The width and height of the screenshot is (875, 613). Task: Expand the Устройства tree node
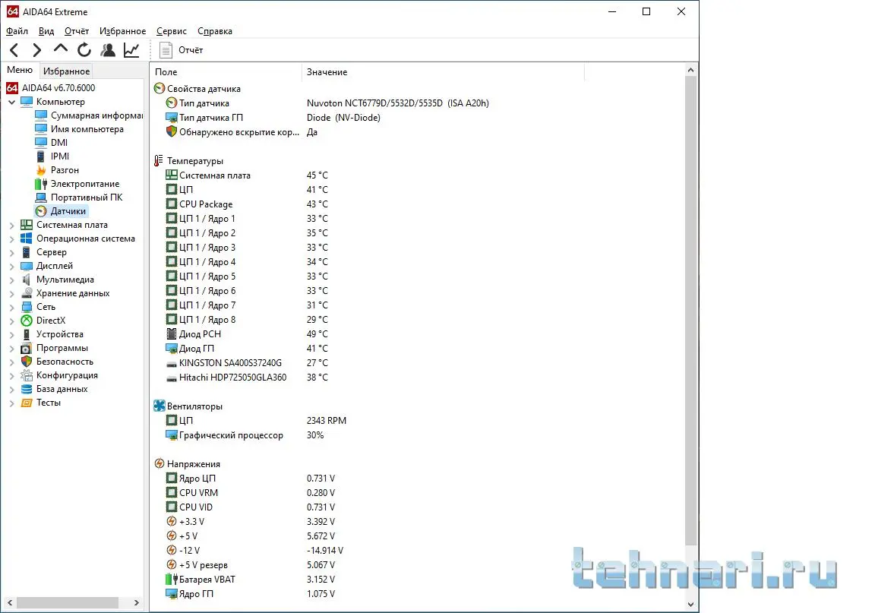pos(11,334)
